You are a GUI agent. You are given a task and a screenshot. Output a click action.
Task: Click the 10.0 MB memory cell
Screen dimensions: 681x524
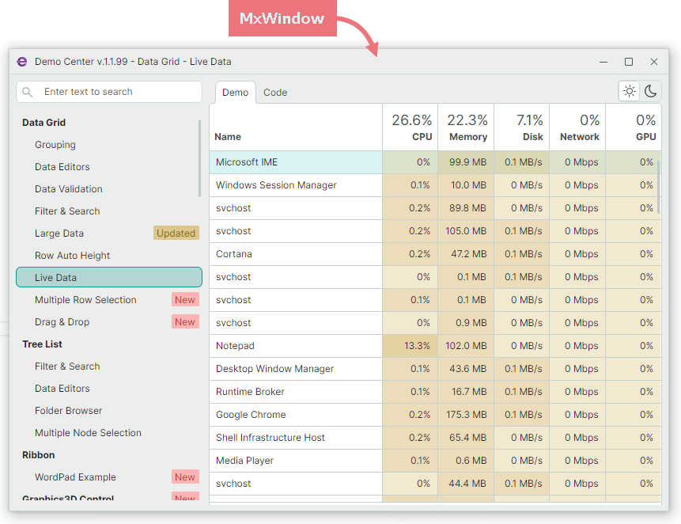pyautogui.click(x=466, y=185)
